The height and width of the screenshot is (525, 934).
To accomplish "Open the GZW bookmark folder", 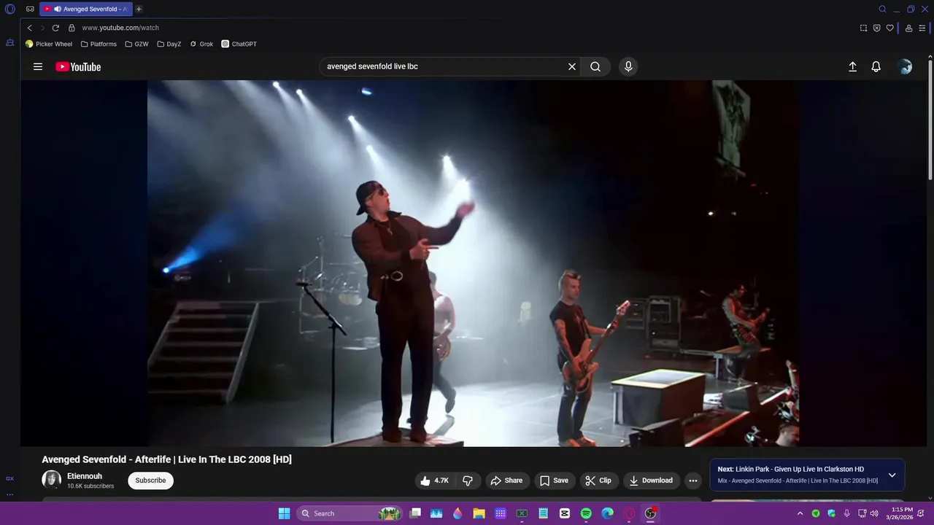I will point(136,44).
